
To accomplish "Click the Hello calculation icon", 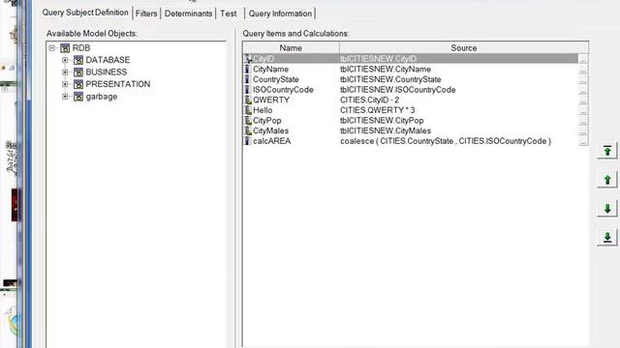I will pyautogui.click(x=248, y=110).
